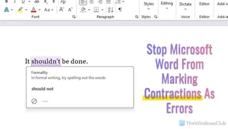Sort text with the A-Z icon

(110, 10)
